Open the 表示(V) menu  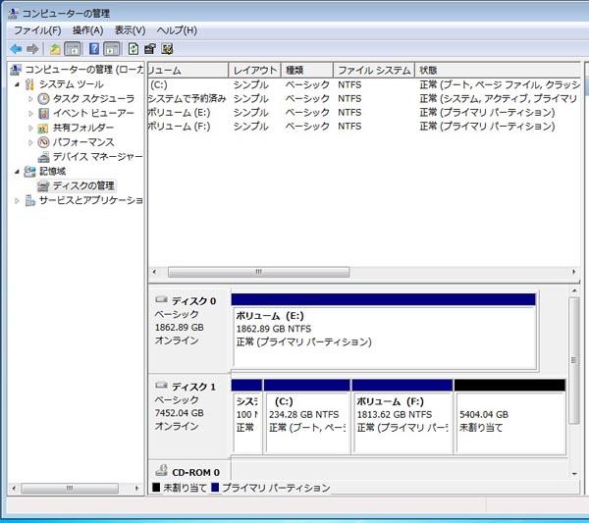point(130,30)
